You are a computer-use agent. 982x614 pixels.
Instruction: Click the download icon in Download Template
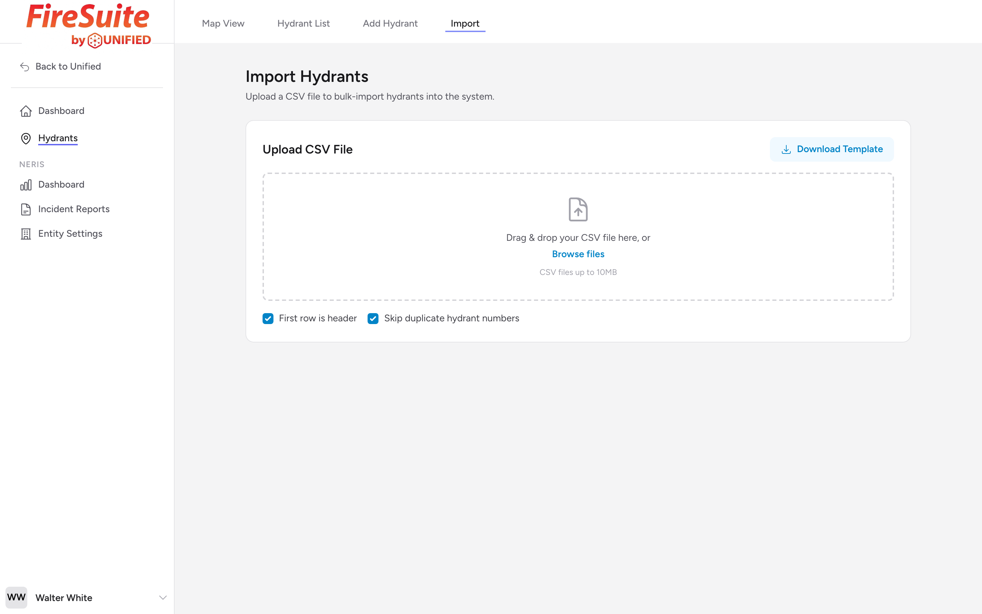786,149
